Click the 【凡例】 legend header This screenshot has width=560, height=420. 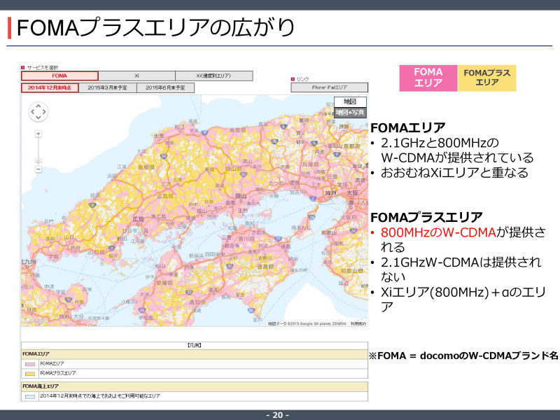coord(195,345)
